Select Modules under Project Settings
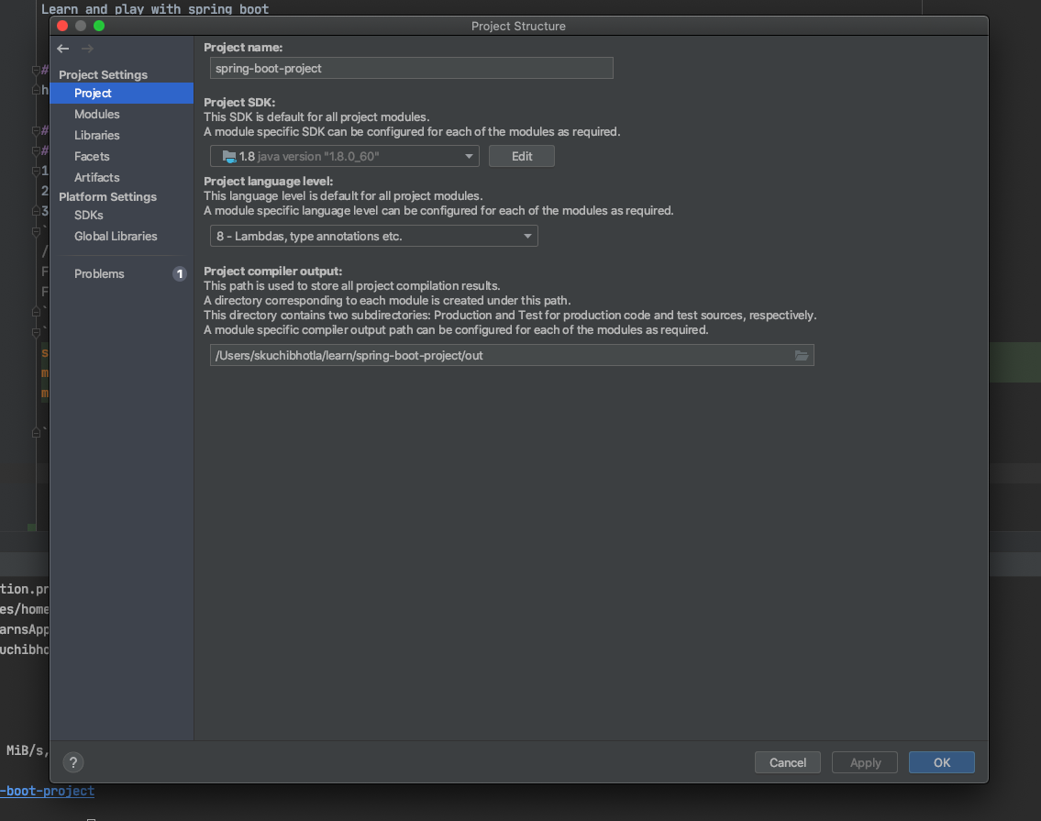Viewport: 1041px width, 821px height. [96, 114]
